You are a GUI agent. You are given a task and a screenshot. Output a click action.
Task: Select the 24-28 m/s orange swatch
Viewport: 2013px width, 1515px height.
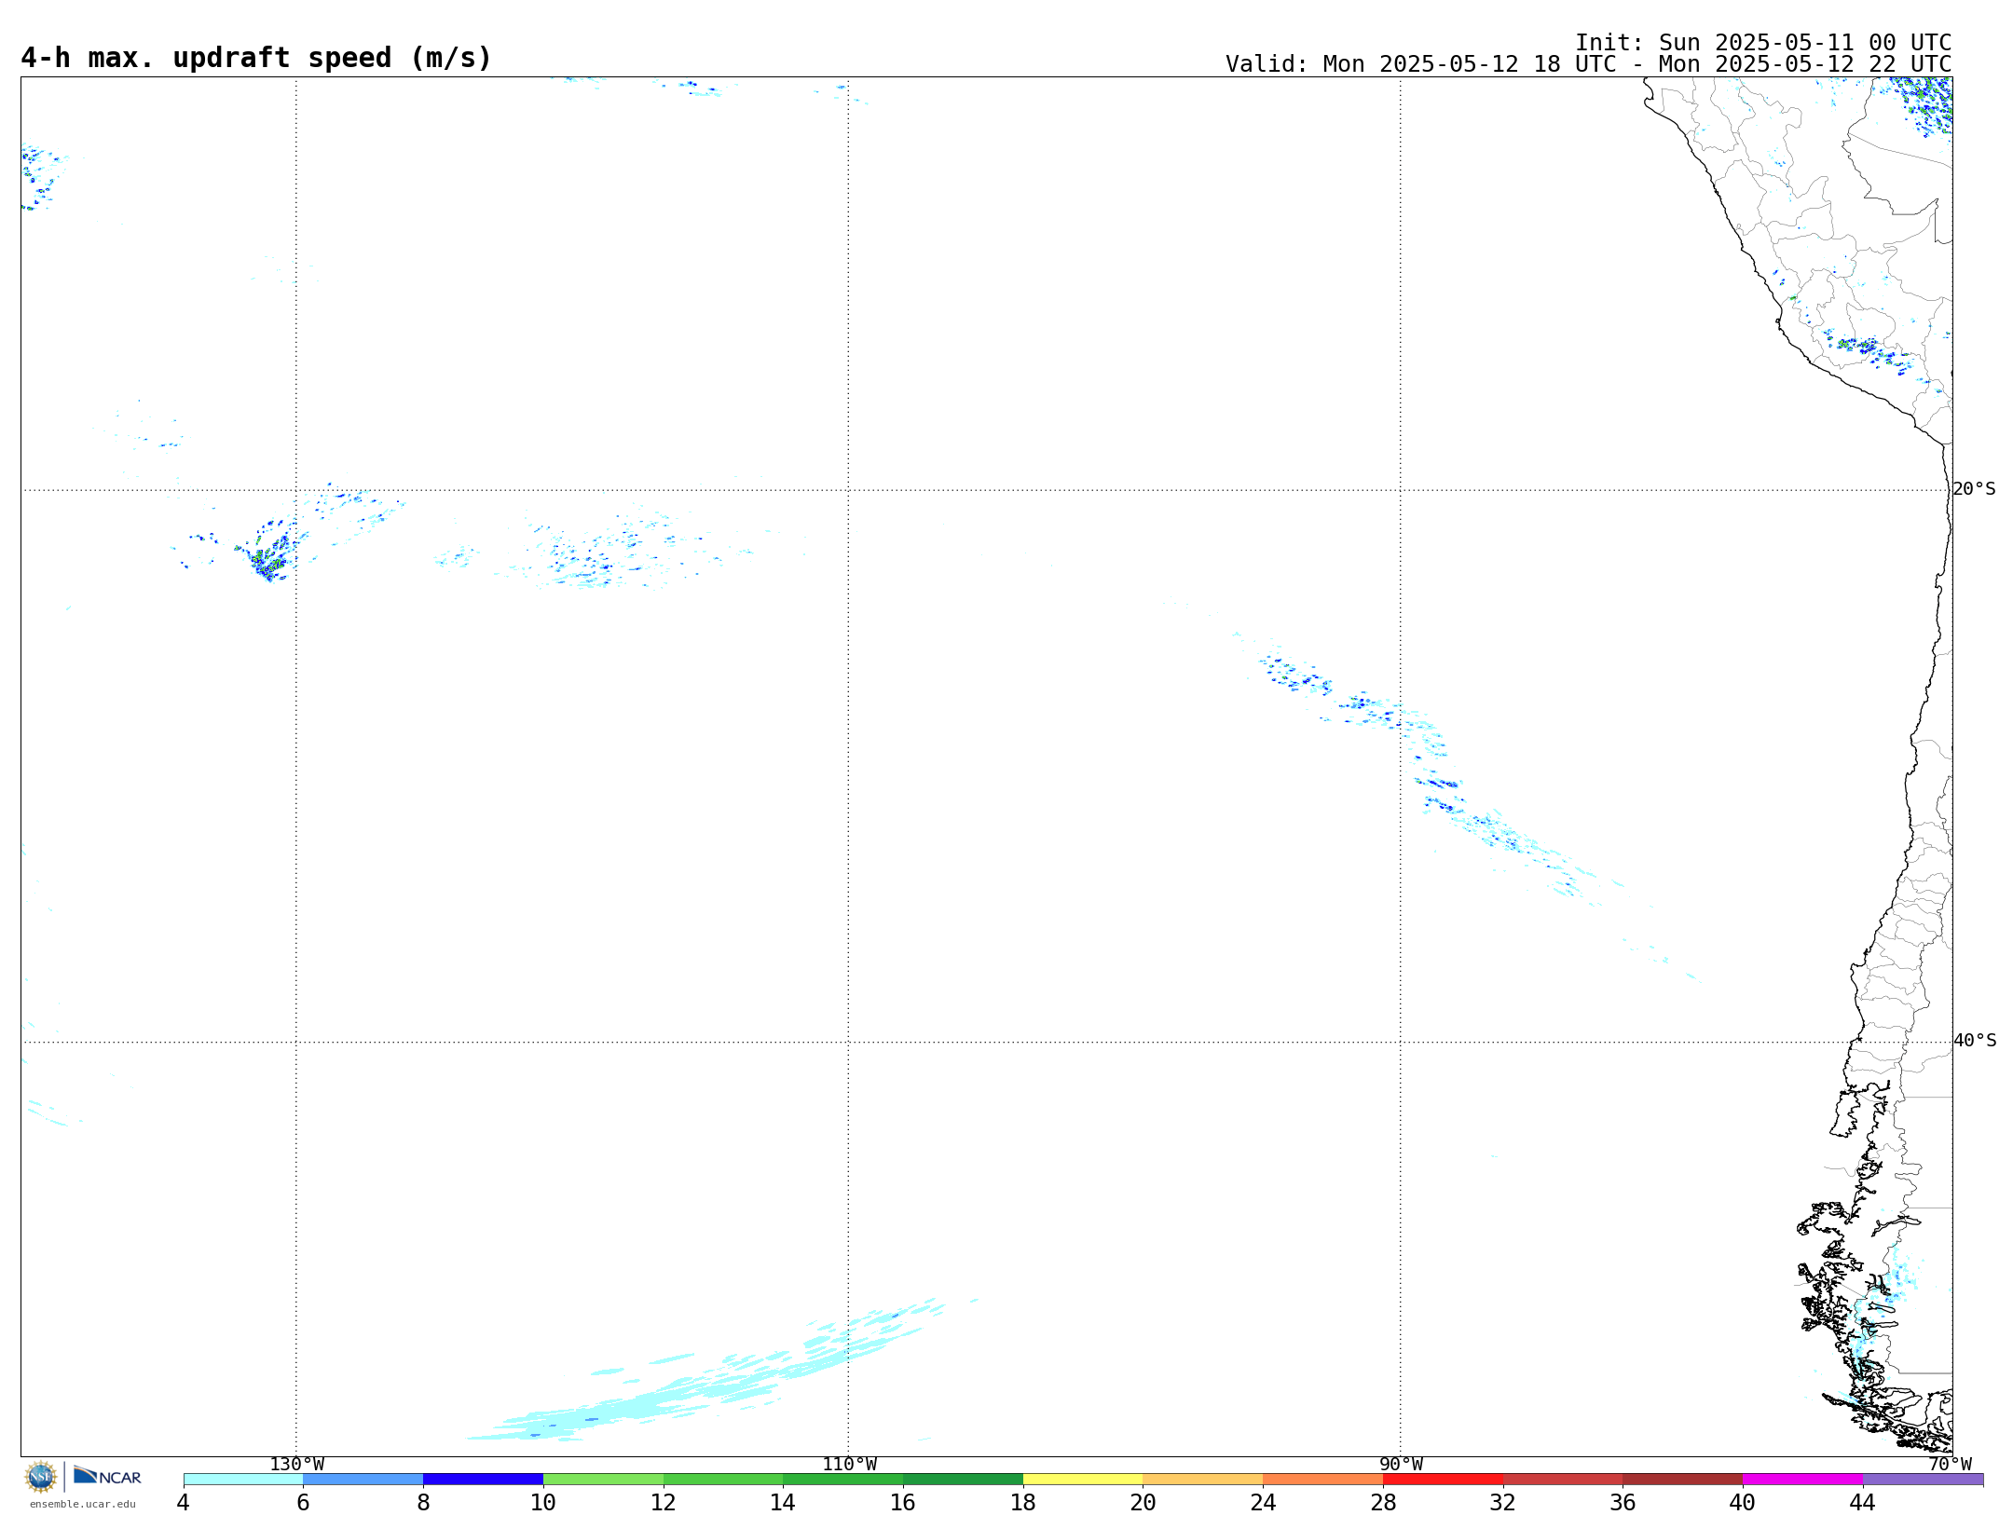pos(1322,1480)
